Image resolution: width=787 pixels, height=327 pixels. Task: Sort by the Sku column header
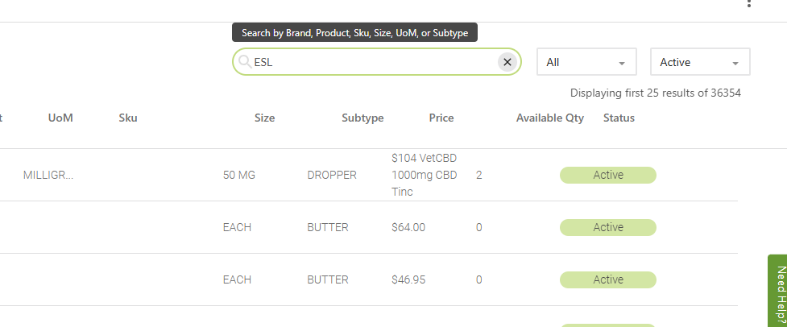127,118
